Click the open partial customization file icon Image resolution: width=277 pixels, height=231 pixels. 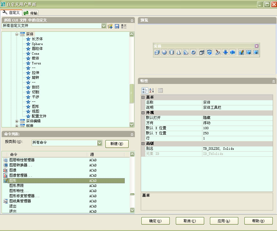[110, 26]
